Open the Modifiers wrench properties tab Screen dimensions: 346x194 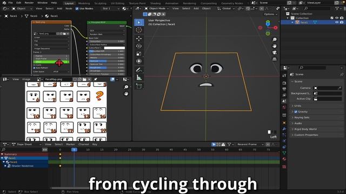point(284,129)
